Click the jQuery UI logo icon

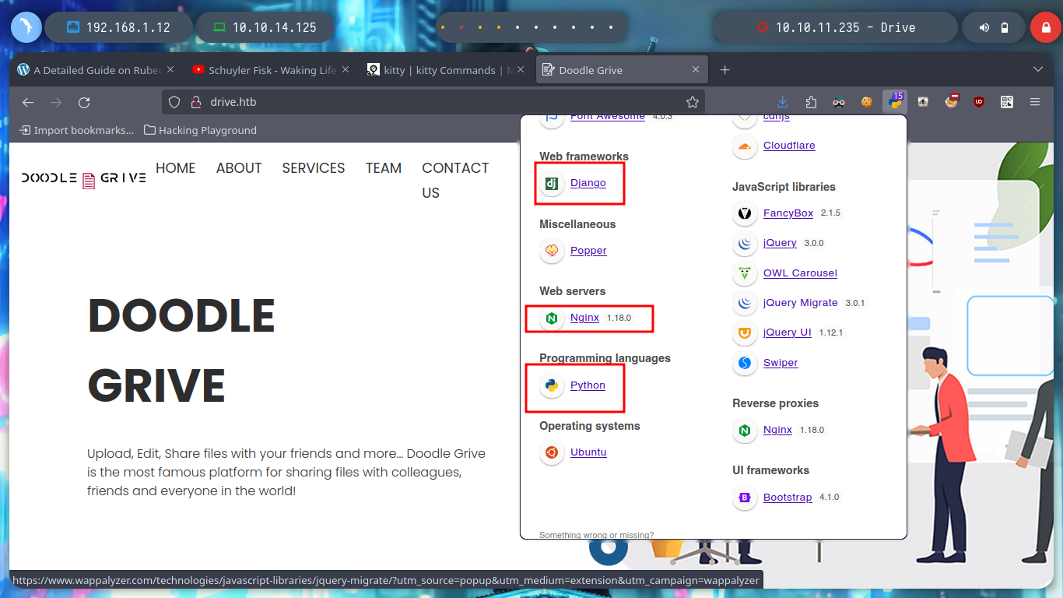tap(745, 332)
